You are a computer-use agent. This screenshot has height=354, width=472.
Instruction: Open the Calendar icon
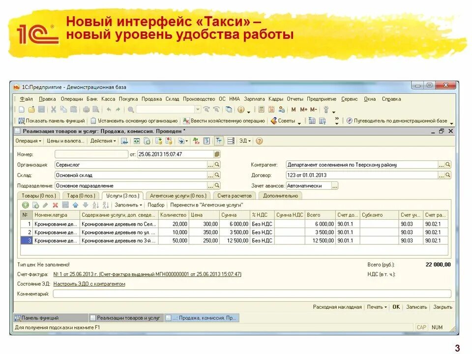click(271, 110)
